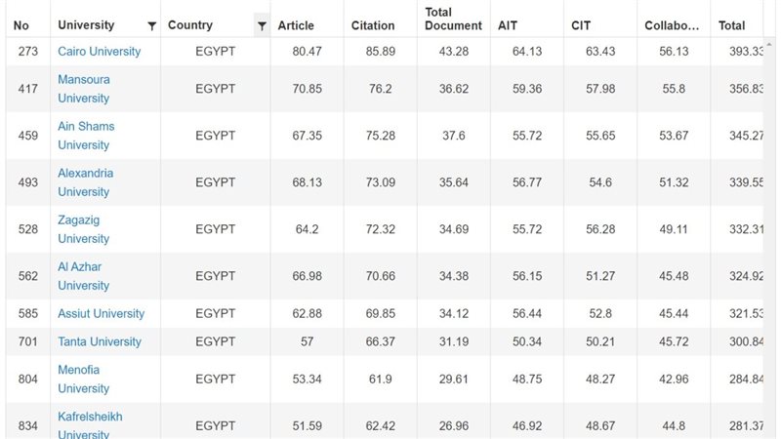Screen dimensions: 781x439
Task: Open the Al Azhar University link
Action: coord(83,276)
